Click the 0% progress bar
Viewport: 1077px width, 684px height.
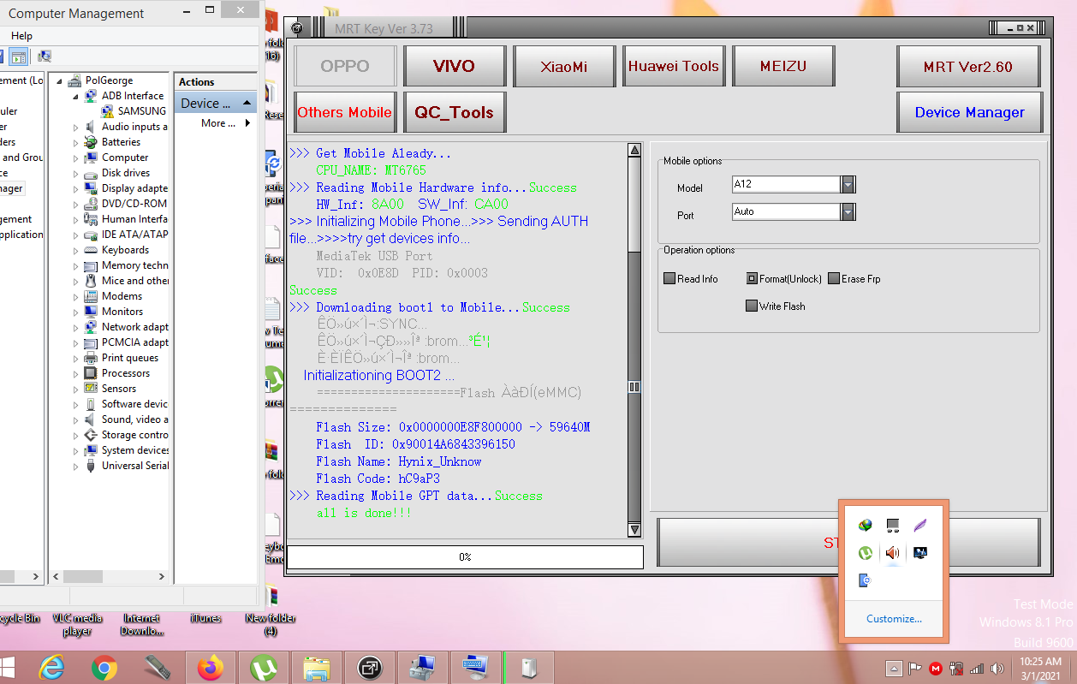465,557
